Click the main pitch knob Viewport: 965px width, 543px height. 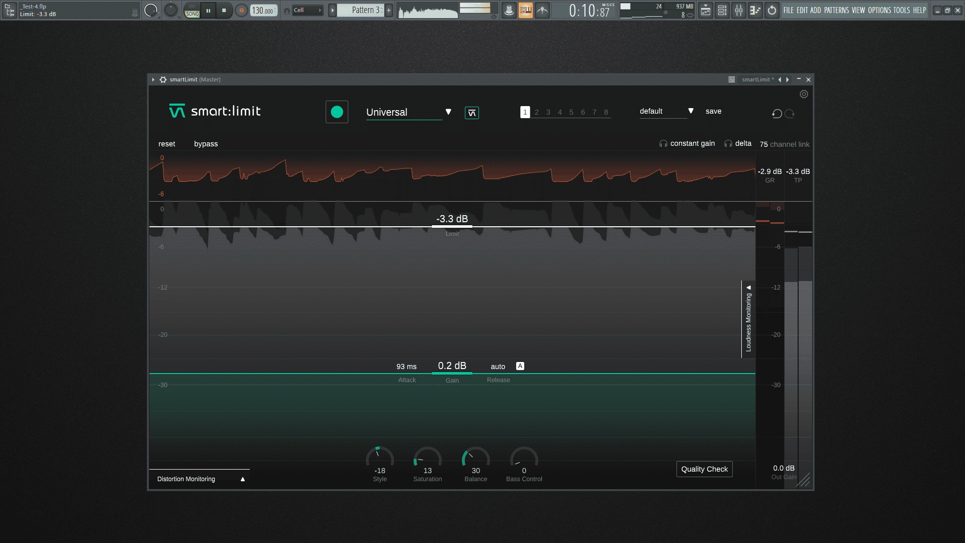click(171, 10)
